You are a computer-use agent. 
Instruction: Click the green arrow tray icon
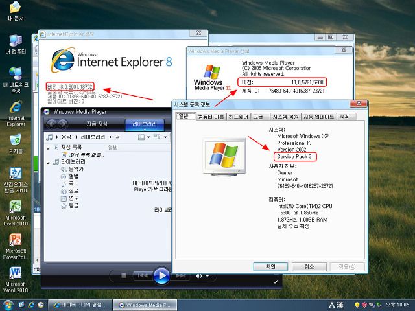[379, 305]
